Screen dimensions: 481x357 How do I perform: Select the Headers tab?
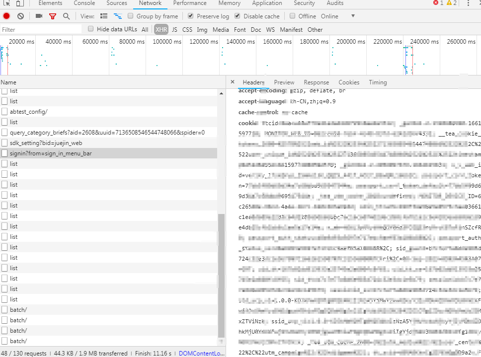point(253,82)
